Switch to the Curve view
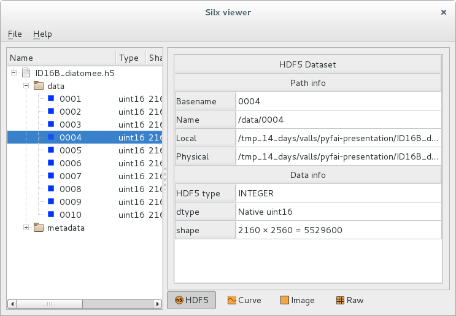456x316 pixels. click(244, 300)
